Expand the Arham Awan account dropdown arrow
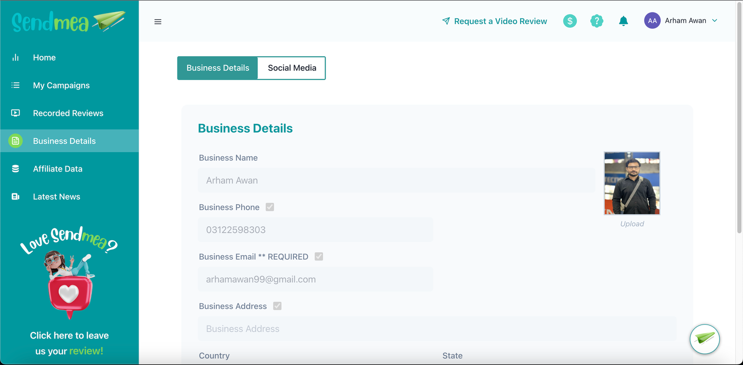 pyautogui.click(x=715, y=21)
